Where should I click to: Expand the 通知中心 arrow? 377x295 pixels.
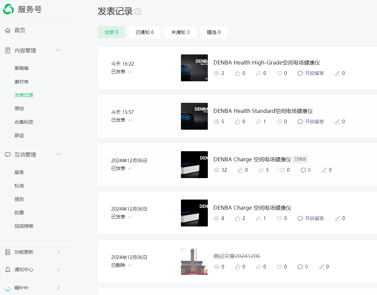point(59,269)
